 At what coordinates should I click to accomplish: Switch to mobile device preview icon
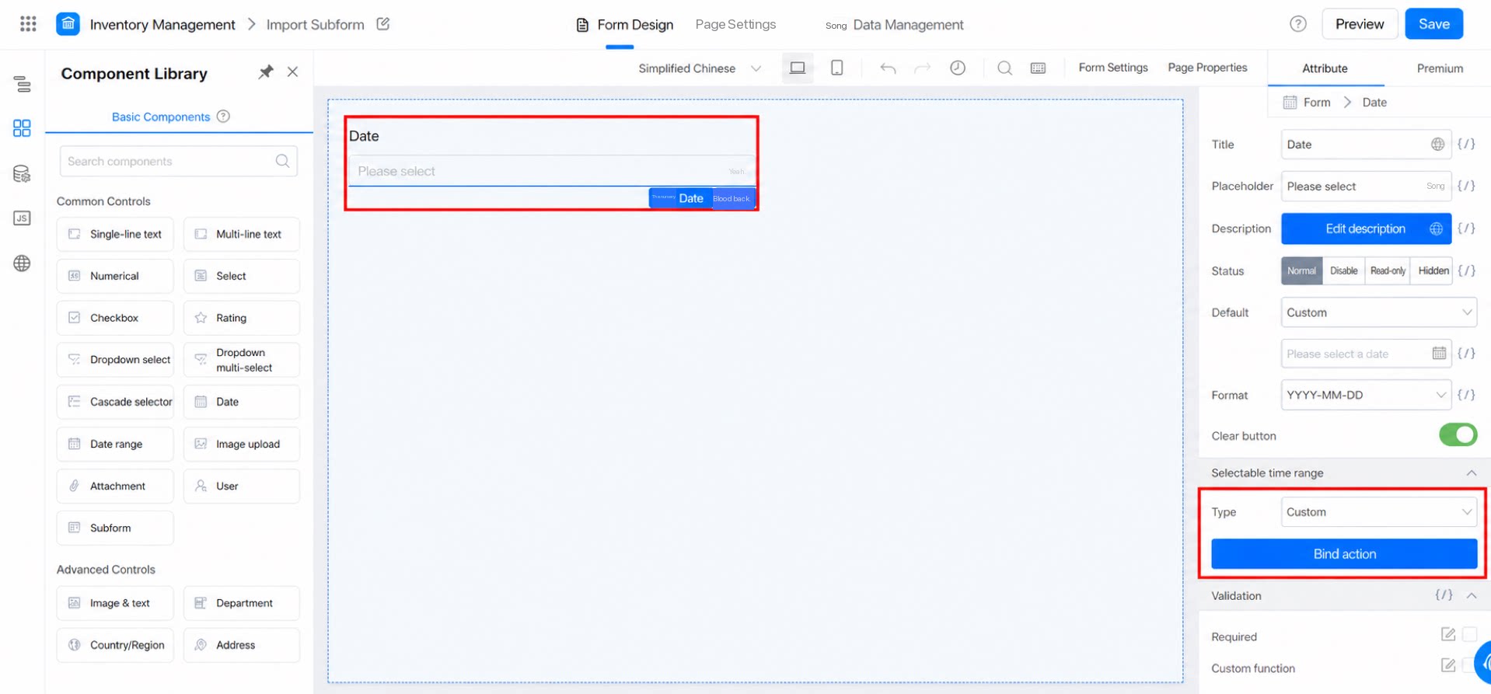pyautogui.click(x=836, y=68)
